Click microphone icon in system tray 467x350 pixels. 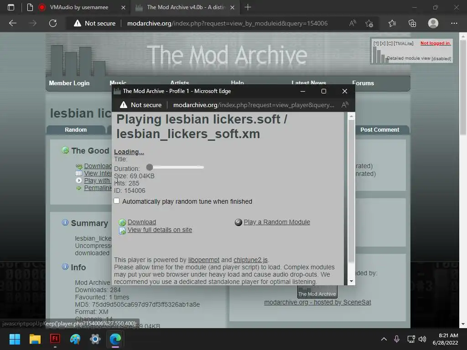[396, 339]
